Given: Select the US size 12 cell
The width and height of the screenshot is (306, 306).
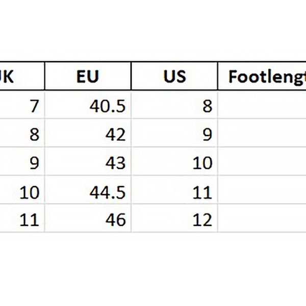Looking at the screenshot, I should point(174,219).
